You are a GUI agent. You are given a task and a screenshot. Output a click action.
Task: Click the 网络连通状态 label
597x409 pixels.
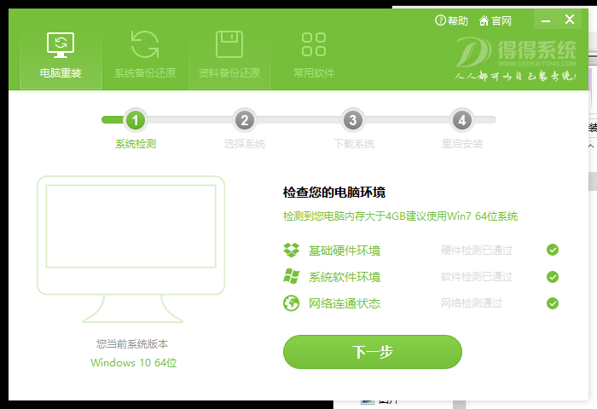(345, 303)
